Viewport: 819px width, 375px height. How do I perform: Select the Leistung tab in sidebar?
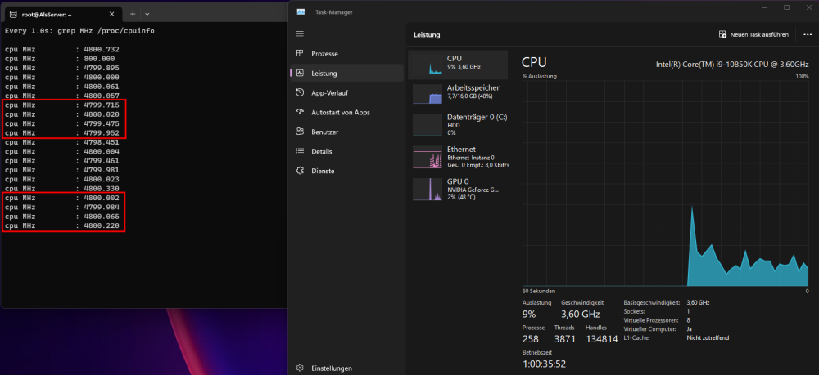(346, 74)
